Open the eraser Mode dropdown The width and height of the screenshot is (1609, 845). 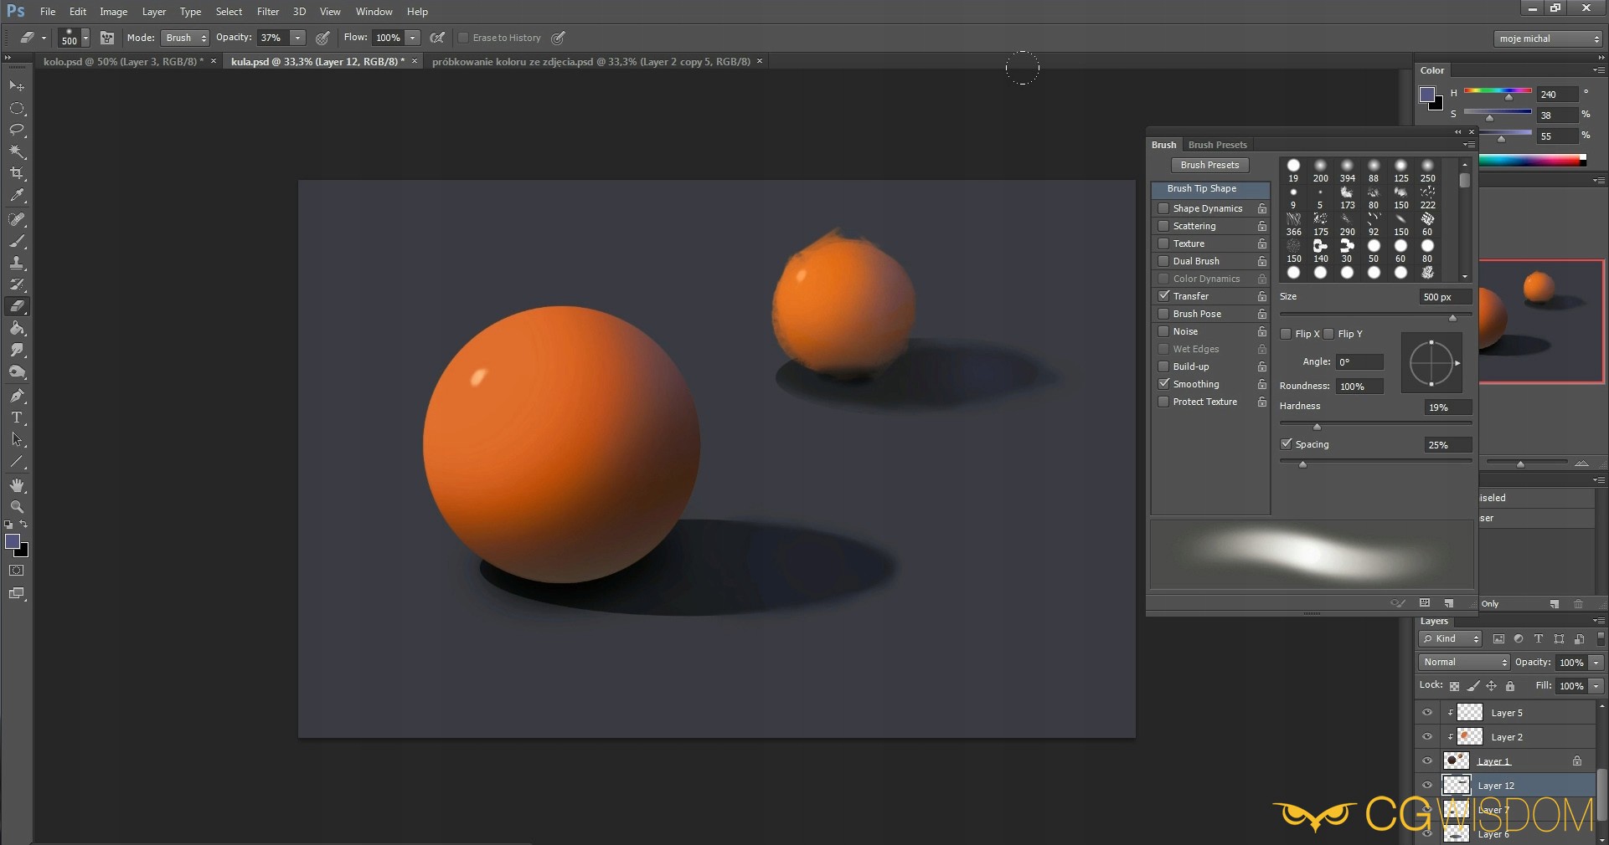click(x=185, y=38)
